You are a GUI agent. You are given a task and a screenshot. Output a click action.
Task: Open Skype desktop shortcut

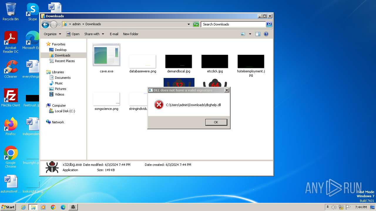click(32, 12)
